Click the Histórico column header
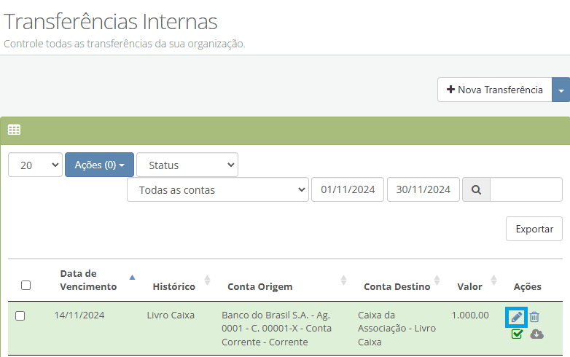570x357 pixels. (x=173, y=286)
